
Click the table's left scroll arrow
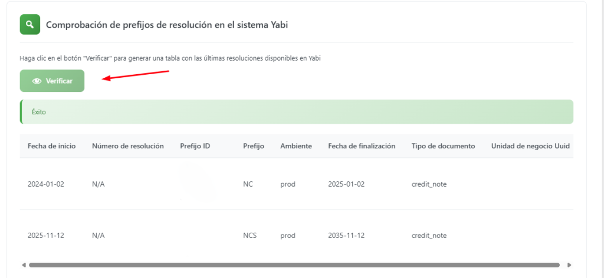(24, 265)
